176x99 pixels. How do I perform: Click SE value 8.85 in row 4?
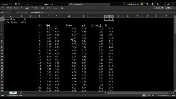tap(109, 29)
